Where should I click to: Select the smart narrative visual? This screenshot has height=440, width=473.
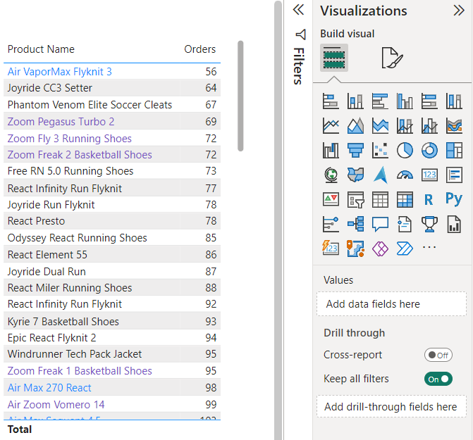coord(405,225)
